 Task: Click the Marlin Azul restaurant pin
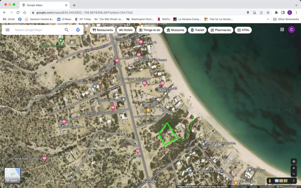pyautogui.click(x=148, y=110)
